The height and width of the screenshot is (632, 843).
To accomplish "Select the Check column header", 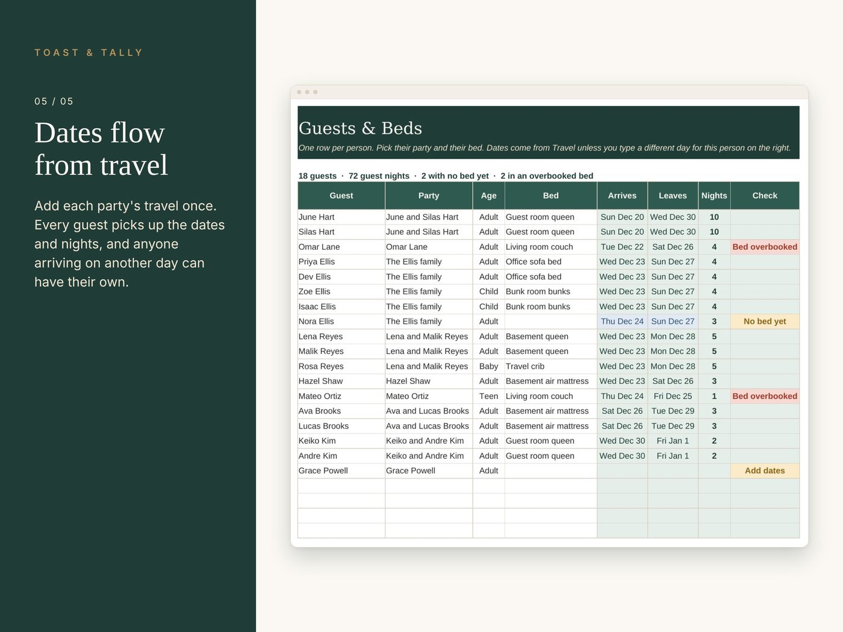I will pyautogui.click(x=765, y=196).
